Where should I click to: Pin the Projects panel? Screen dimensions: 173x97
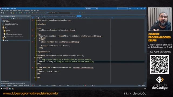click(x=27, y=16)
